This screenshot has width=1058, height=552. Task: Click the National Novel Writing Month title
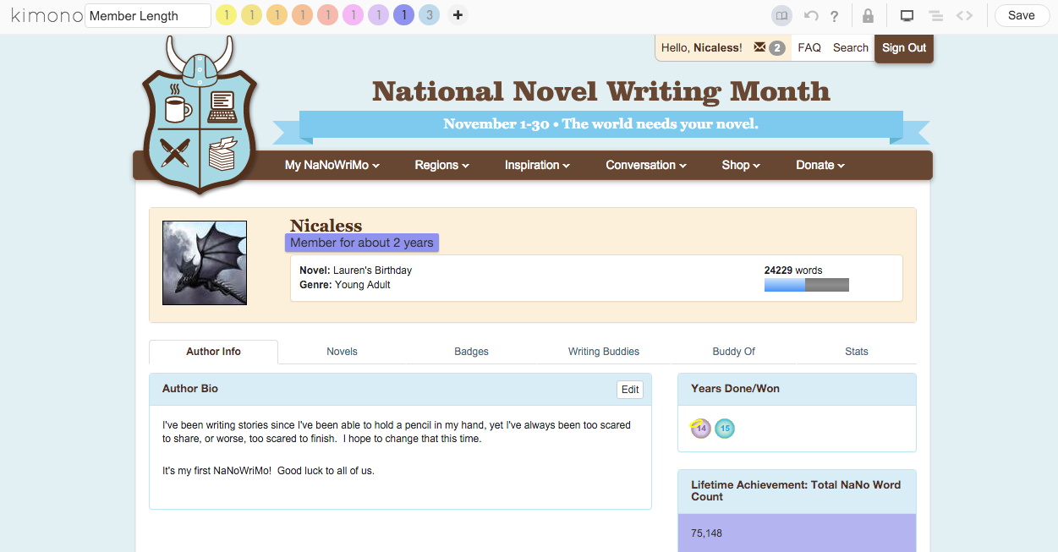click(601, 90)
